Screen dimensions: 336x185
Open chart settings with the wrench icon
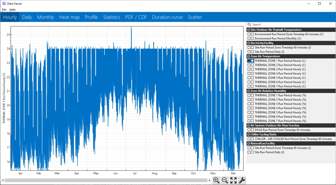pos(242,180)
